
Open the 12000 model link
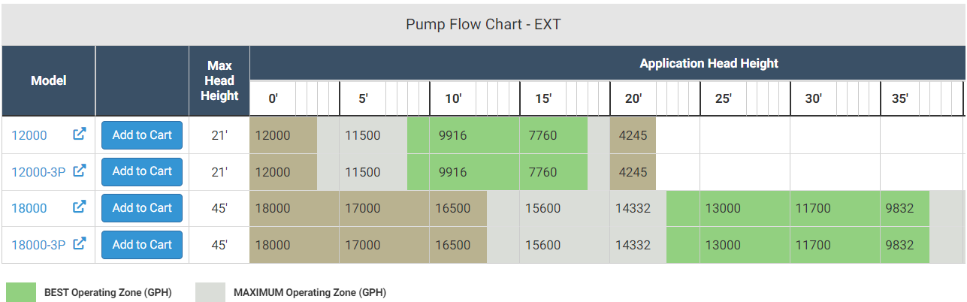29,135
